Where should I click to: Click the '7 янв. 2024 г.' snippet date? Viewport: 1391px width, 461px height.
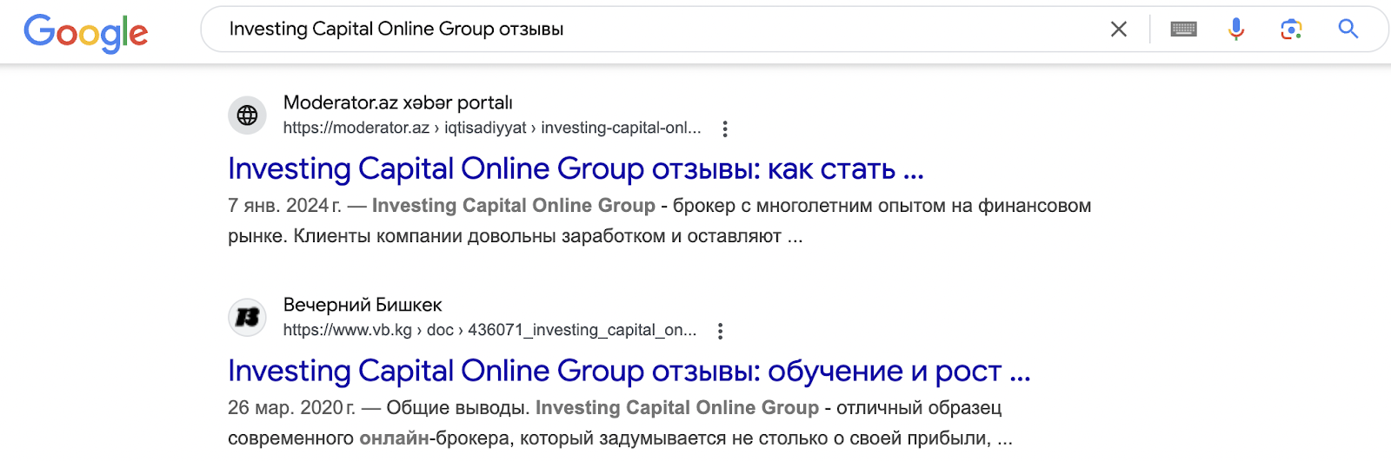pos(284,206)
